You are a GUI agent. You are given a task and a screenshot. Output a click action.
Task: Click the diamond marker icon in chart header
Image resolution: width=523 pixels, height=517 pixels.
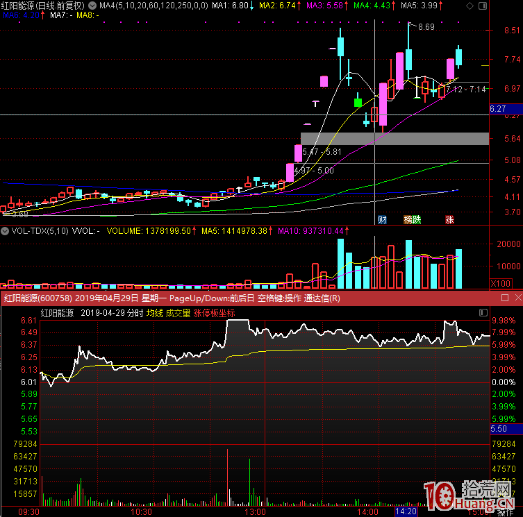tap(470, 6)
